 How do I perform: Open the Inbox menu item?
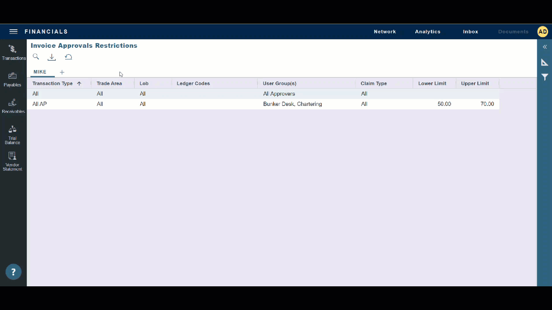(470, 31)
